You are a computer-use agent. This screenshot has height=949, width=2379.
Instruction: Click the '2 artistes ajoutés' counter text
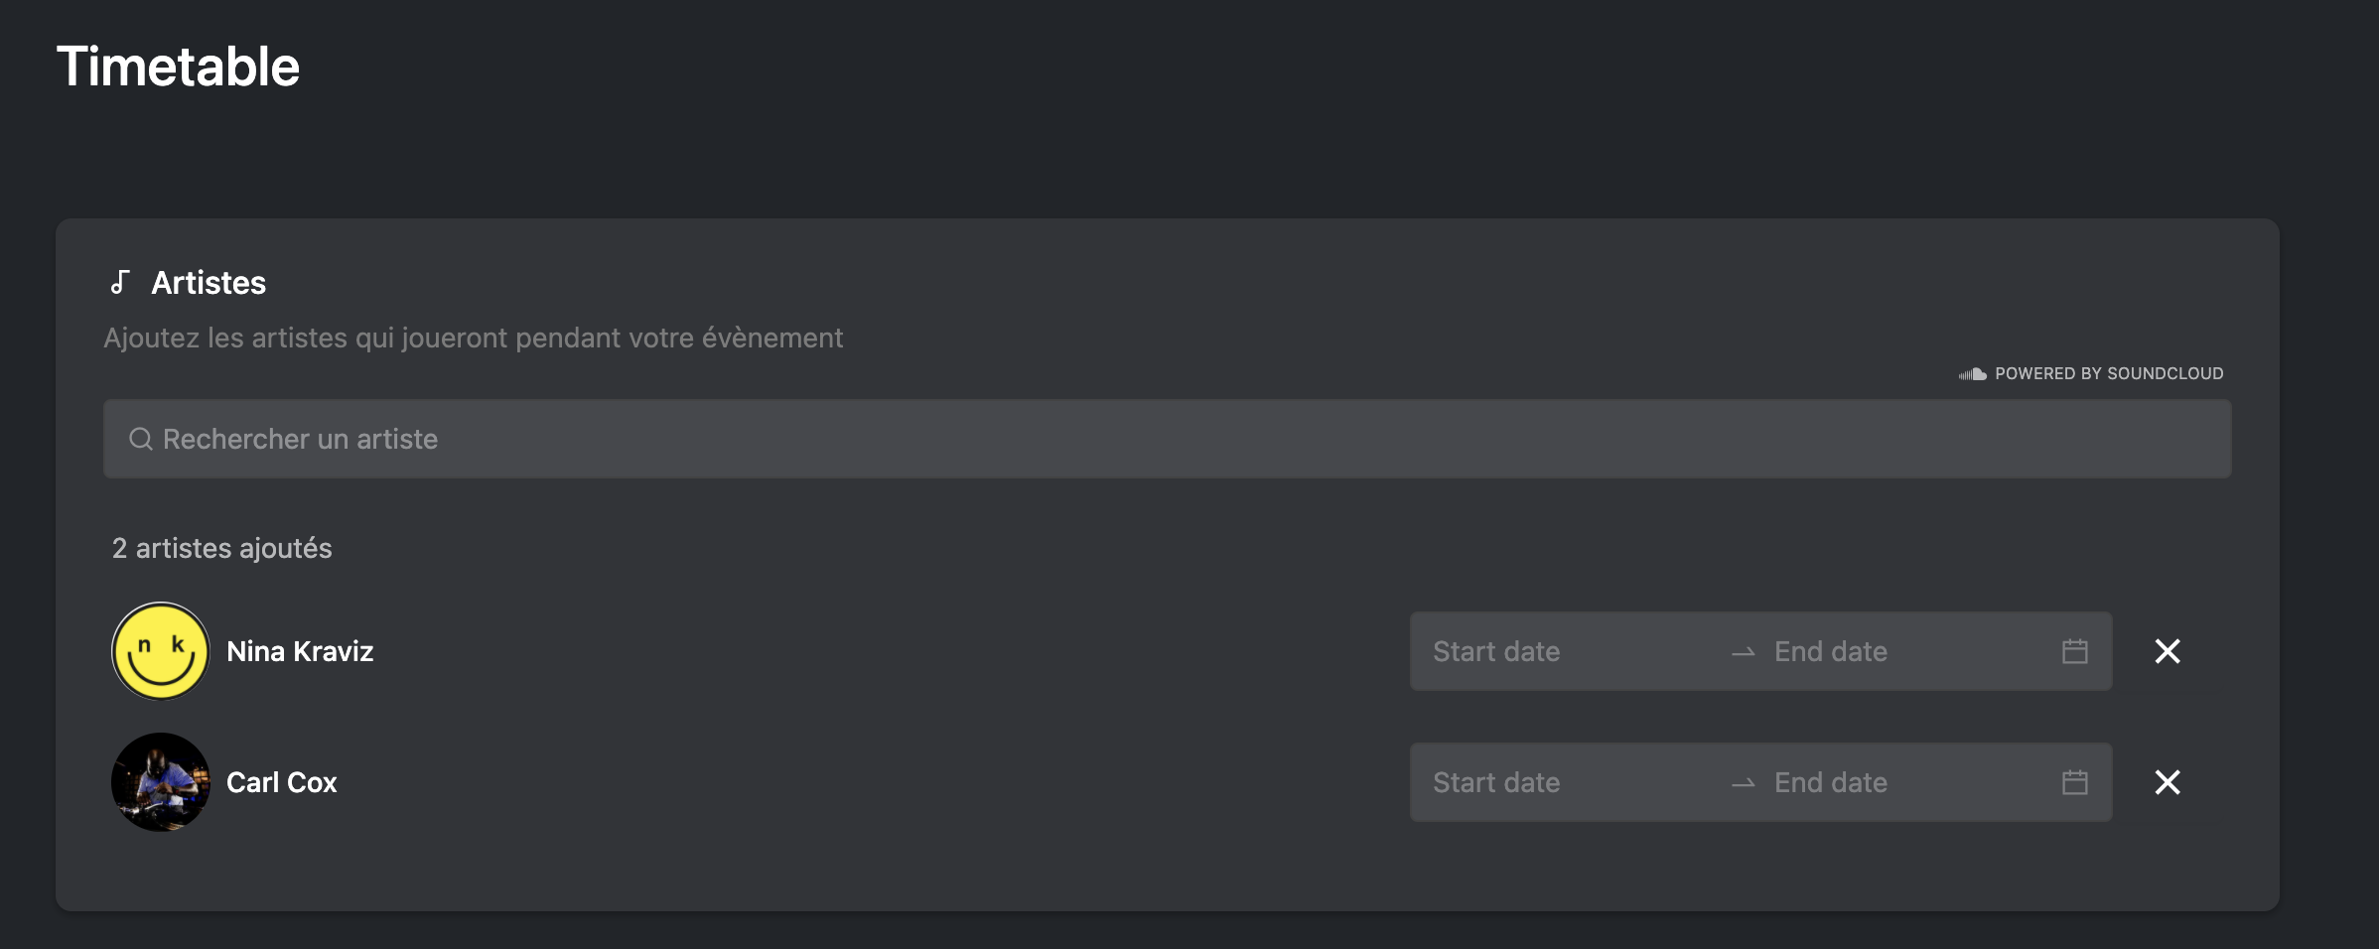coord(222,548)
